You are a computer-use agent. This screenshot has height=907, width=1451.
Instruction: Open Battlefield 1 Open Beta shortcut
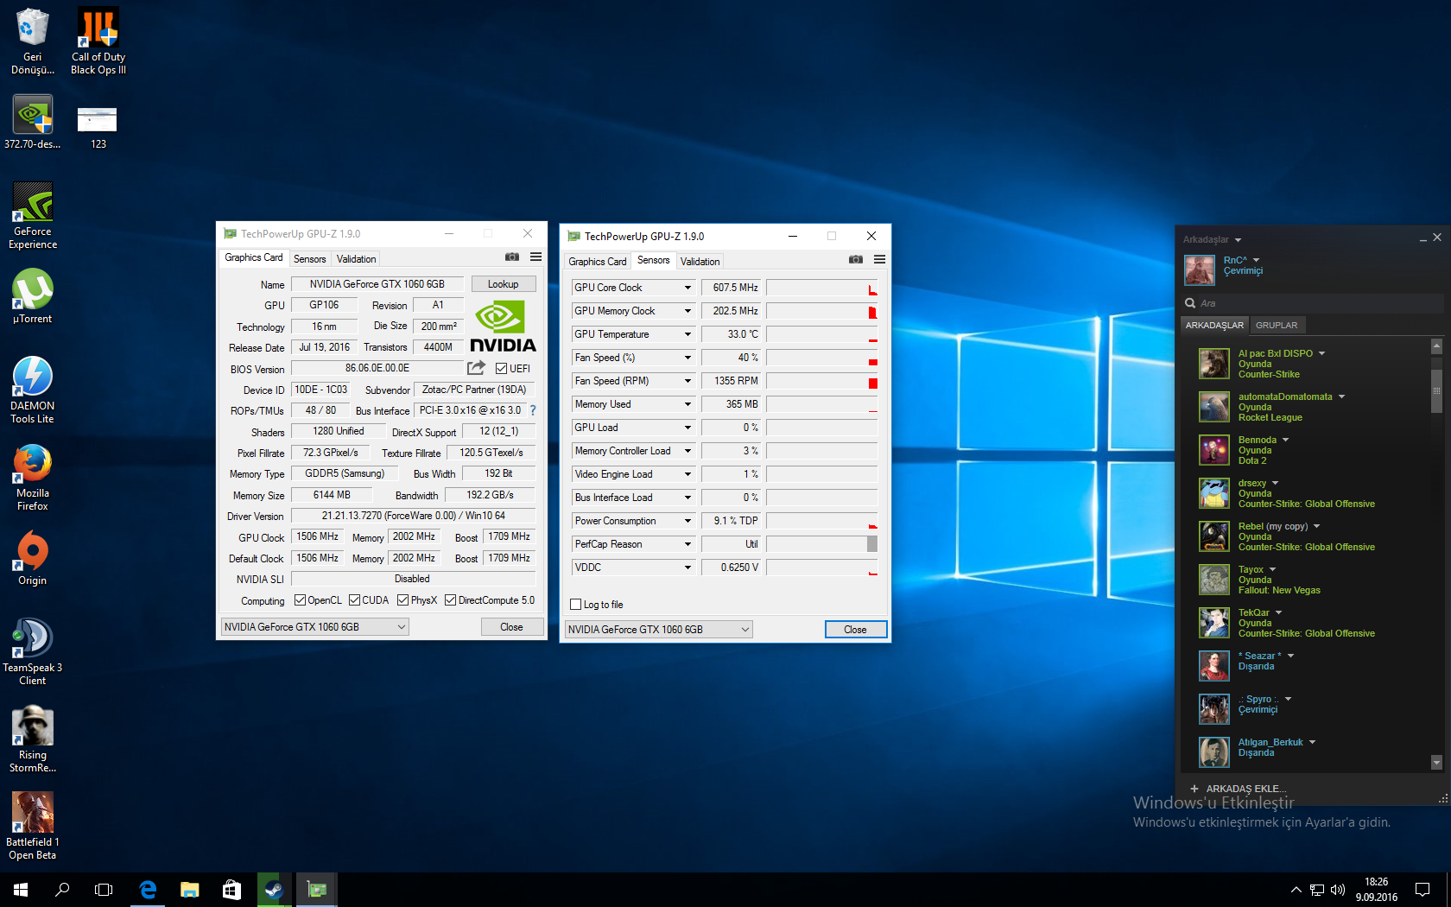coord(33,826)
